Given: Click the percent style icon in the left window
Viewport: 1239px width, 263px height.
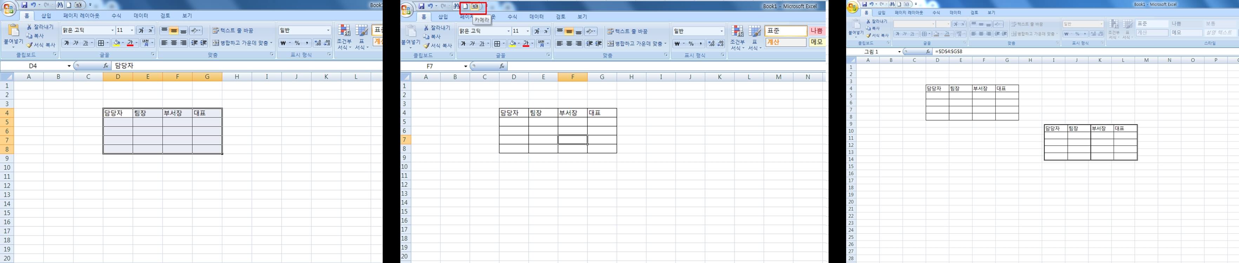Looking at the screenshot, I should click(297, 43).
